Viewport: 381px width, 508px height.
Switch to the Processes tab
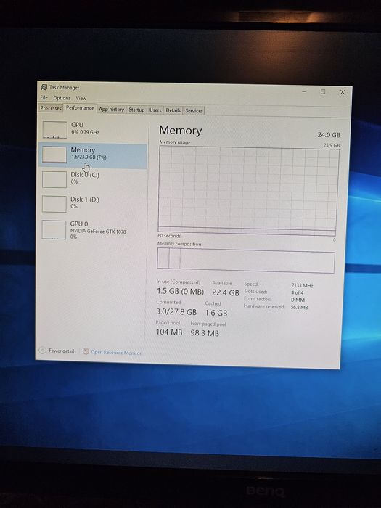tap(51, 108)
